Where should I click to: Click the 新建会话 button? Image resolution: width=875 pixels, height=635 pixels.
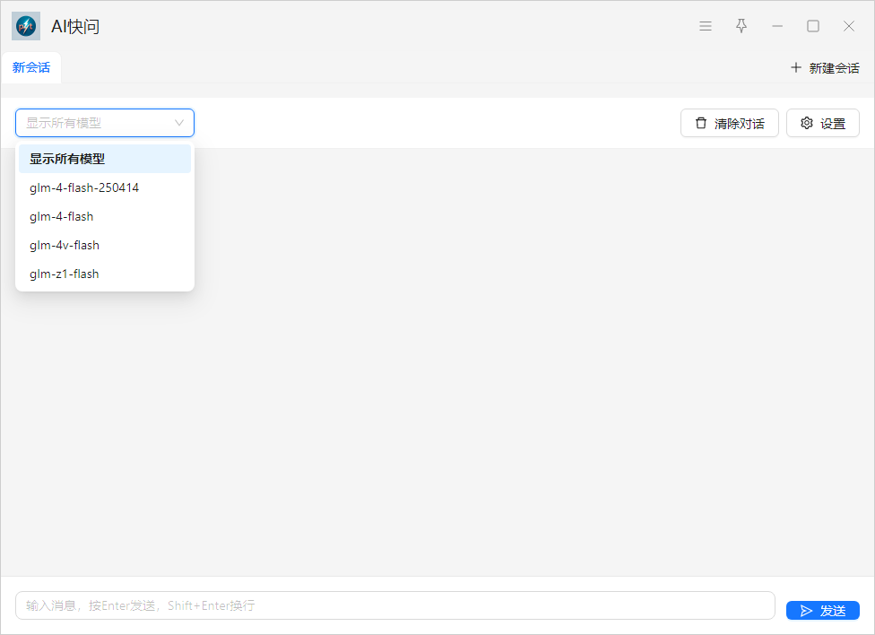coord(825,67)
